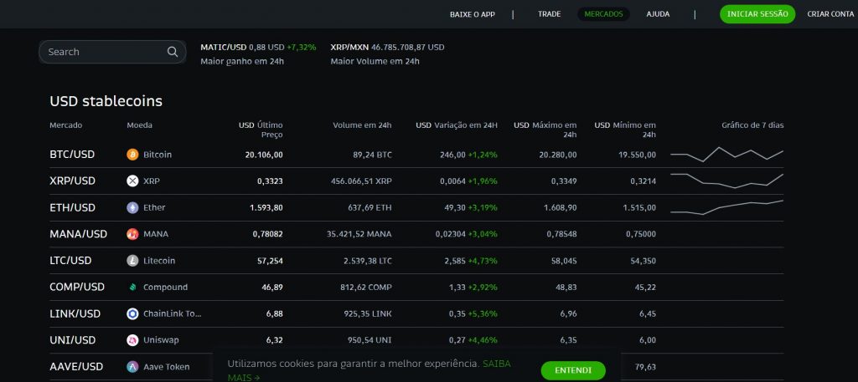858x382 pixels.
Task: Click the Volume em 24h column header
Action: (362, 125)
